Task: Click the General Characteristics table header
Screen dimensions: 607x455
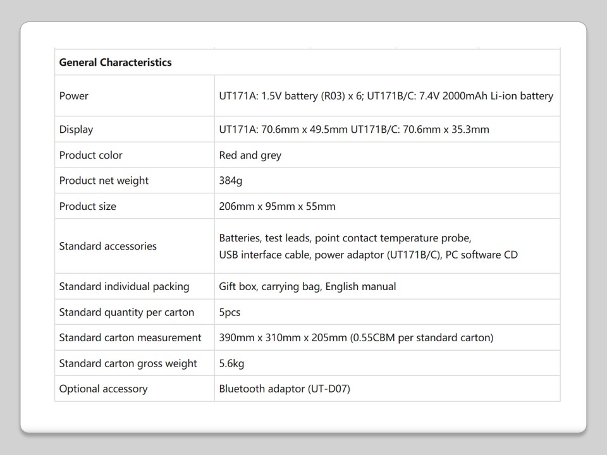Action: point(115,63)
